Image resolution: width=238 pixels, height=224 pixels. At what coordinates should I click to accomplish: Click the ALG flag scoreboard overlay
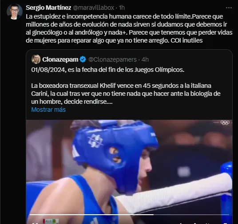tap(51, 221)
